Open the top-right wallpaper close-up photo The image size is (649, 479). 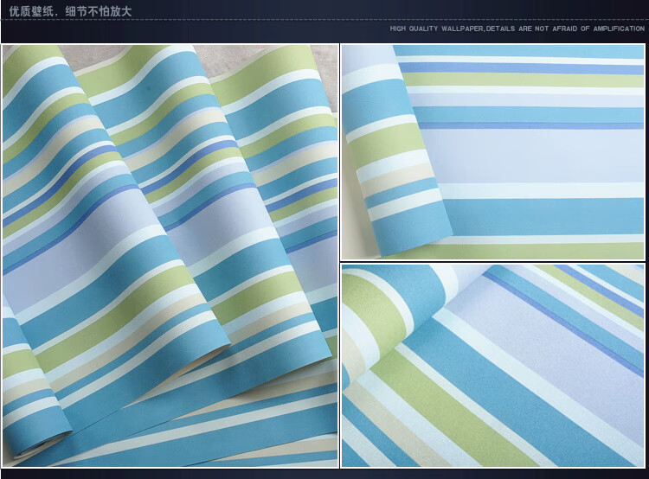(492, 152)
